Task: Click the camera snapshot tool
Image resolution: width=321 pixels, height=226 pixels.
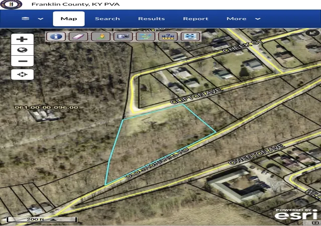Action: pyautogui.click(x=123, y=37)
